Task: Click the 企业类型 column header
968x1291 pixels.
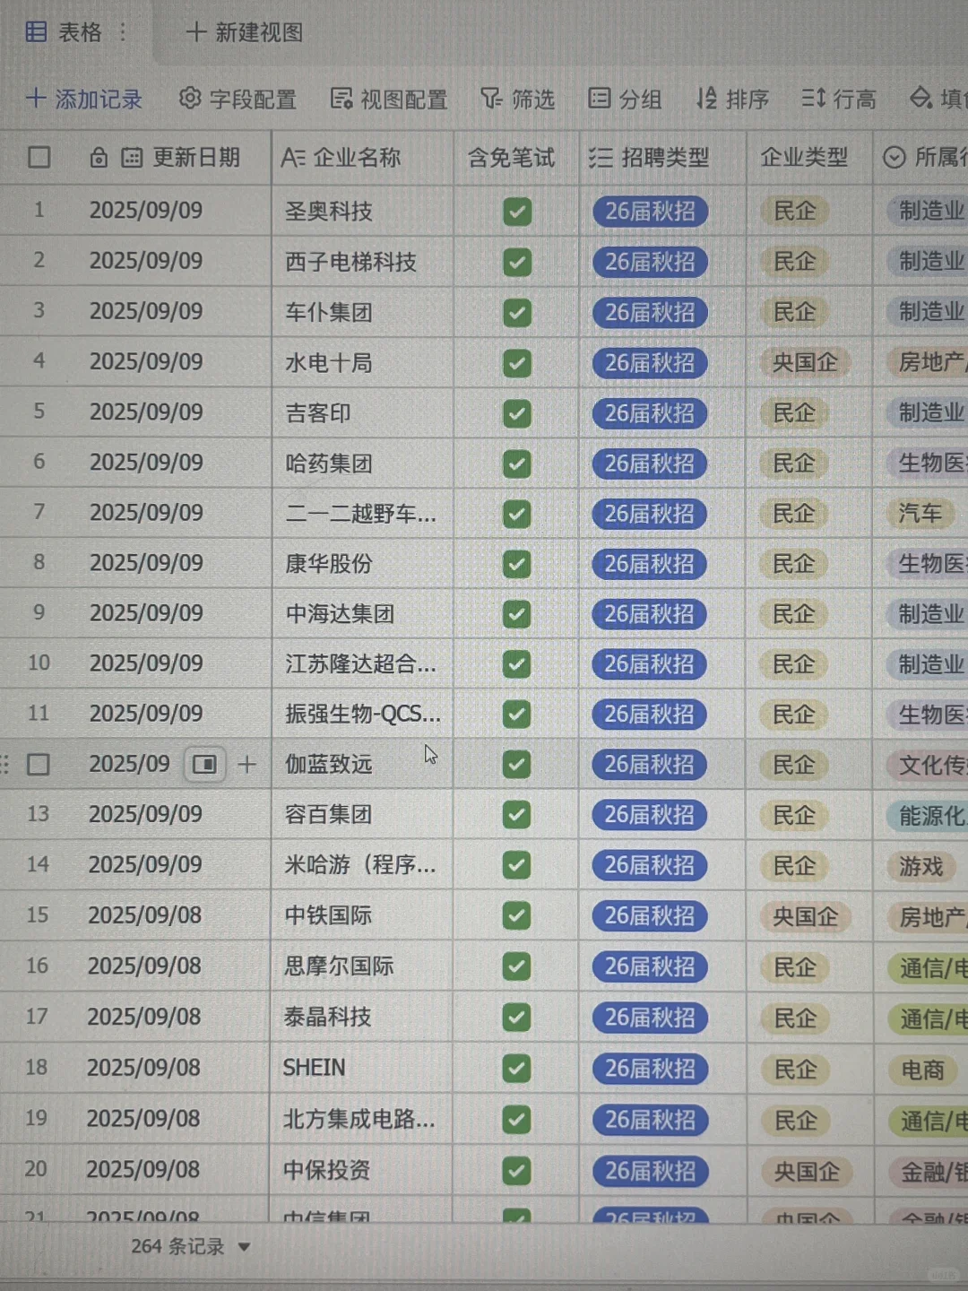Action: point(804,158)
